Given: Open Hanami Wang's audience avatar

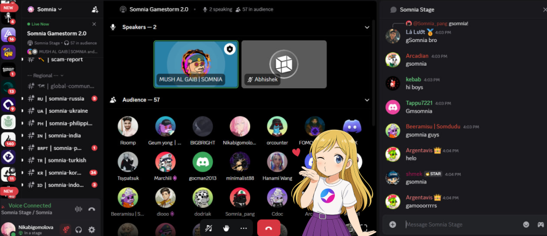Looking at the screenshot, I should [x=277, y=162].
